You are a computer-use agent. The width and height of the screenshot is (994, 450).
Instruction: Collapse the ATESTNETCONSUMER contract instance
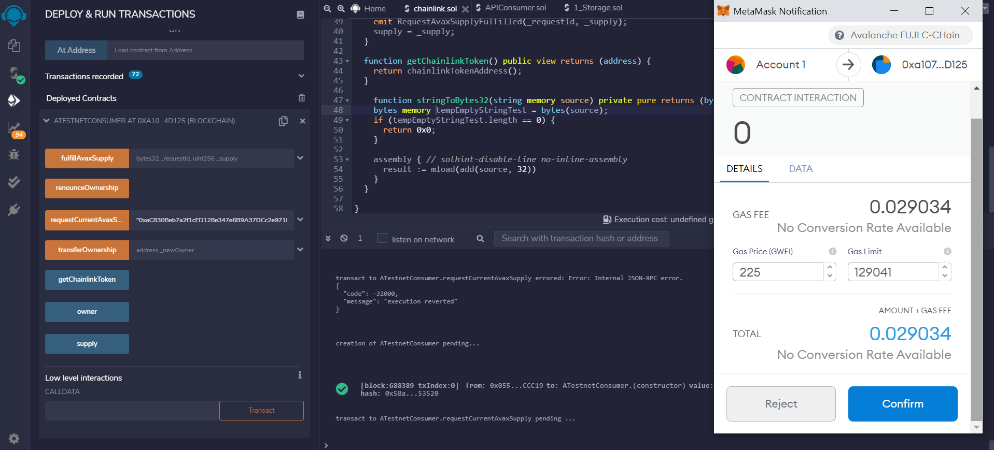[x=47, y=121]
